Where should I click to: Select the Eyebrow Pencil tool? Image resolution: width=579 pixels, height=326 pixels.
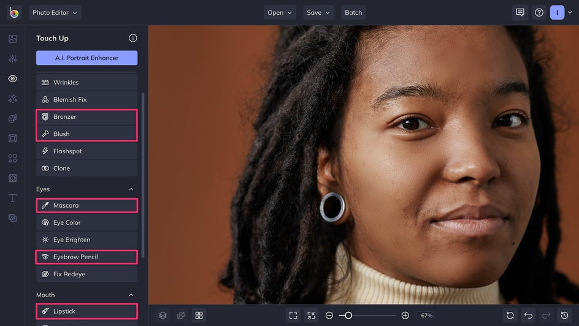pos(86,257)
